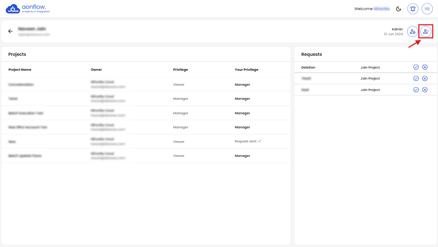
Task: Click the Owner column header
Action: pos(96,69)
